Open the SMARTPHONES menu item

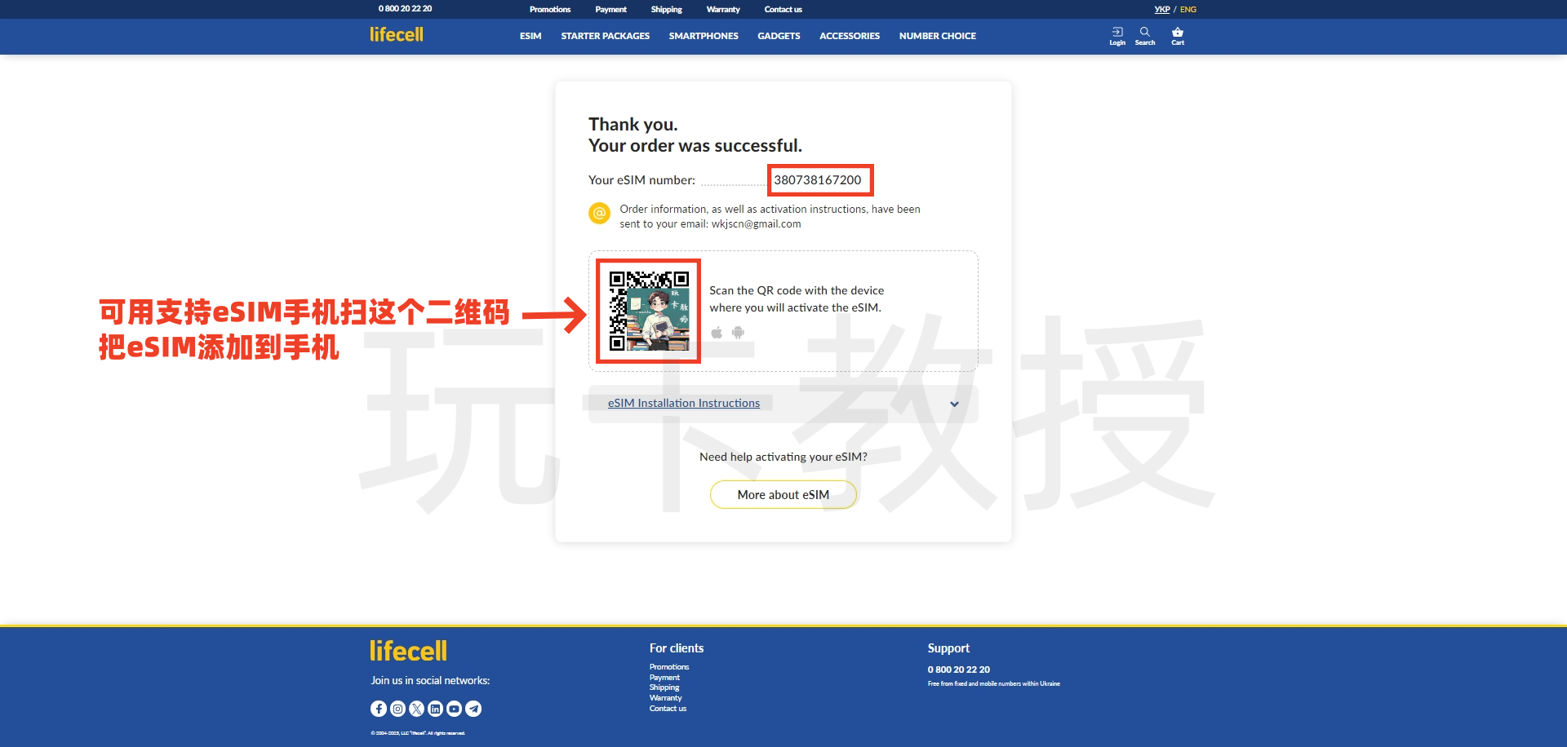pyautogui.click(x=704, y=36)
